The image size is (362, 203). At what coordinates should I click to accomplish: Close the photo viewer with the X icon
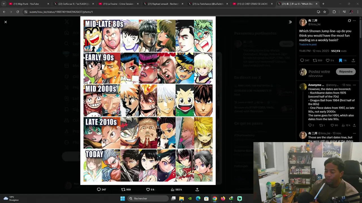click(x=5, y=22)
